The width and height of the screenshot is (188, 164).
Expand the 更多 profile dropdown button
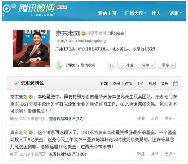click(167, 65)
